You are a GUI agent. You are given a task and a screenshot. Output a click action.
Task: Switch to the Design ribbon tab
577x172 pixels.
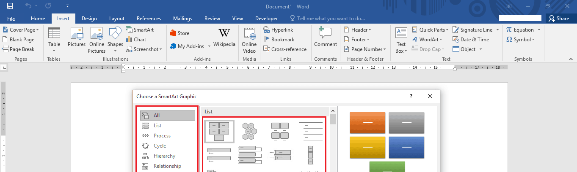tap(89, 19)
